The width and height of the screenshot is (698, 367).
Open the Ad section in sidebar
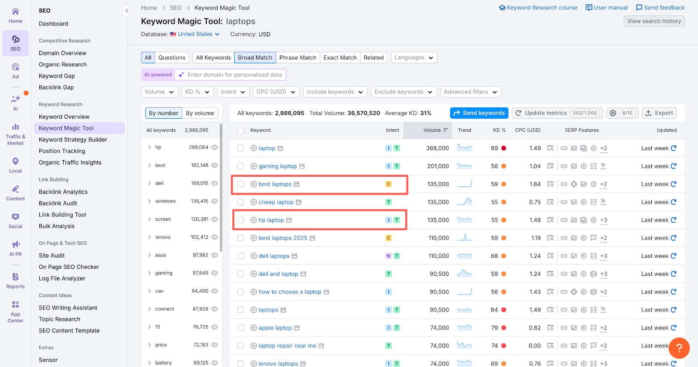click(x=15, y=71)
